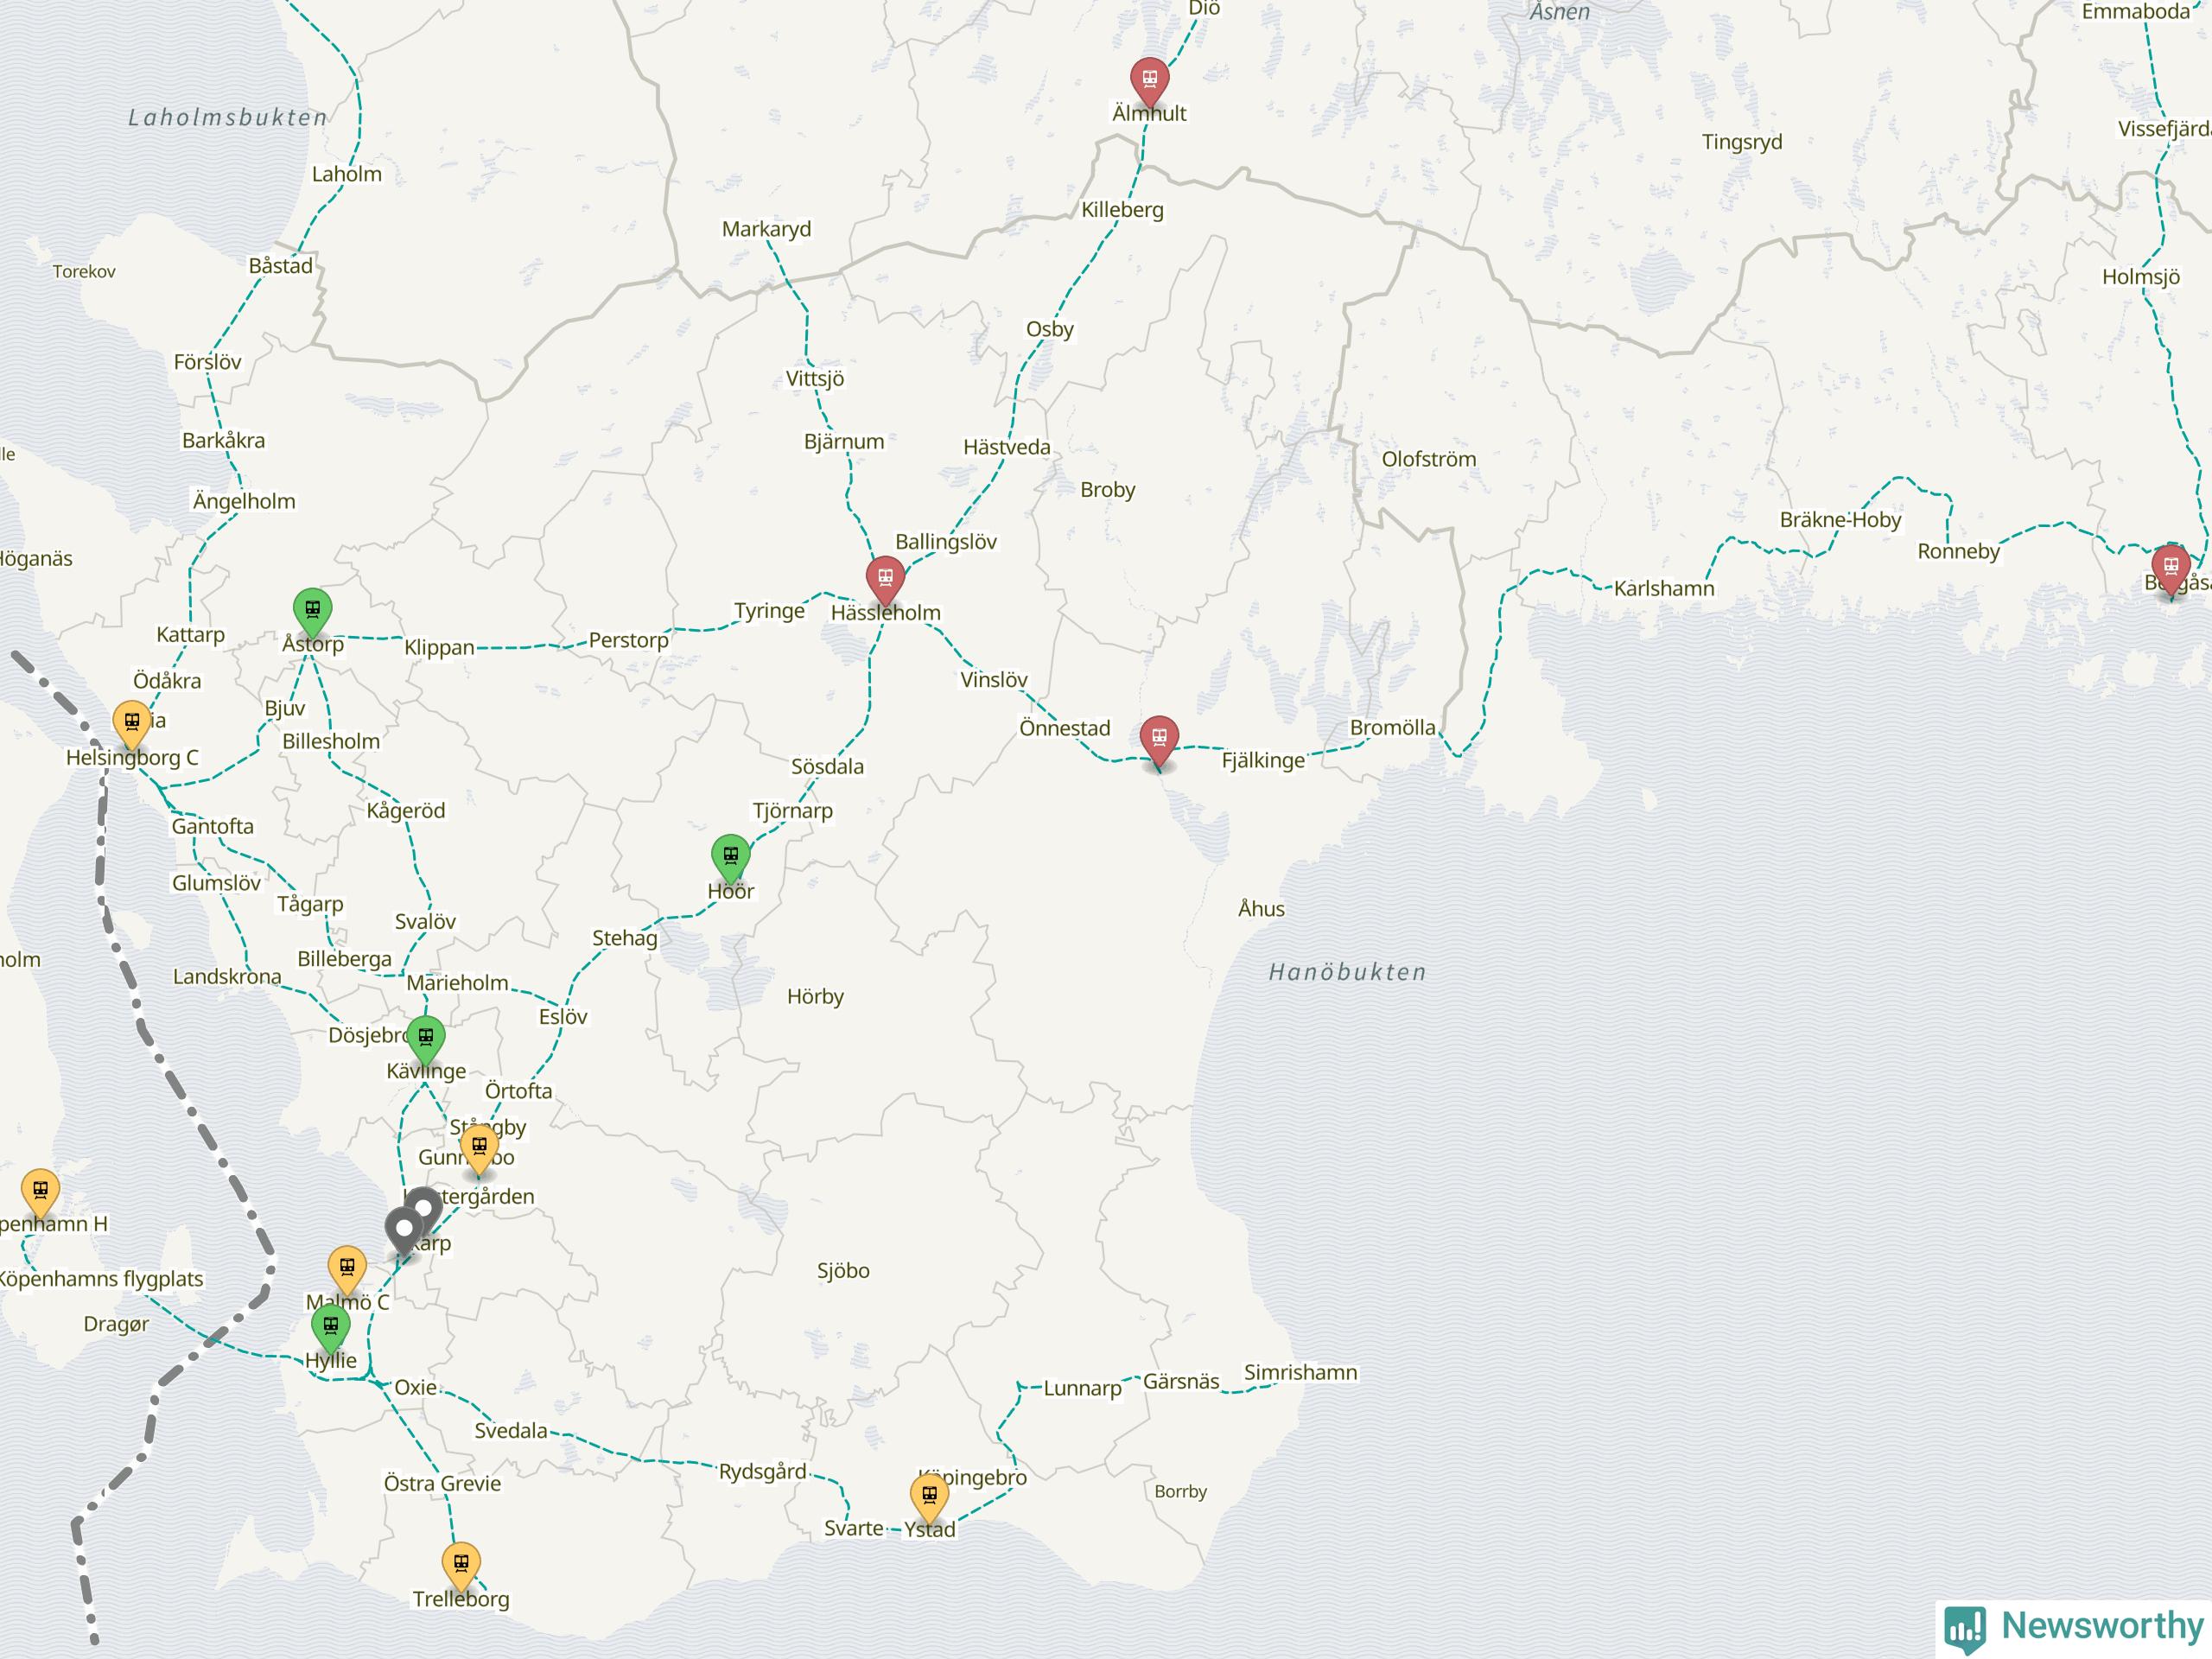
Task: Click the Laholmsbukten bay label
Action: [x=228, y=118]
